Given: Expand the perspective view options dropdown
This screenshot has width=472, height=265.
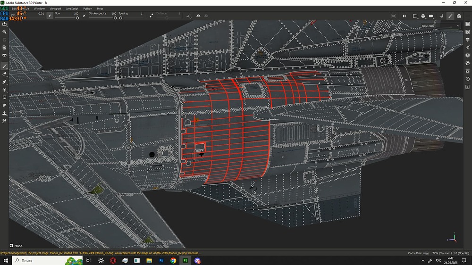Looking at the screenshot, I should tap(415, 16).
